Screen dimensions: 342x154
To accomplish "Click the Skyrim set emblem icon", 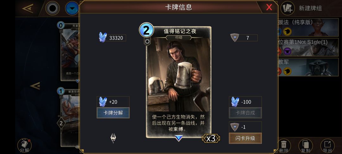I will (x=113, y=138).
